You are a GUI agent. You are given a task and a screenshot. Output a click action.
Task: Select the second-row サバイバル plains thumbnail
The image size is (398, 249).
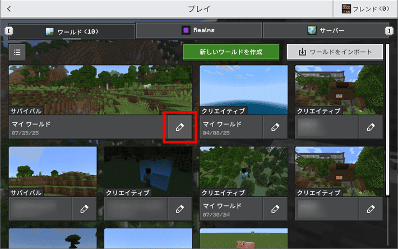pyautogui.click(x=53, y=172)
